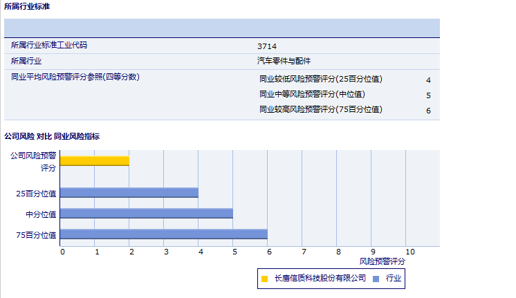516x298 pixels.
Task: Select the yellow 公司风险预警评分 bar
Action: tap(95, 161)
